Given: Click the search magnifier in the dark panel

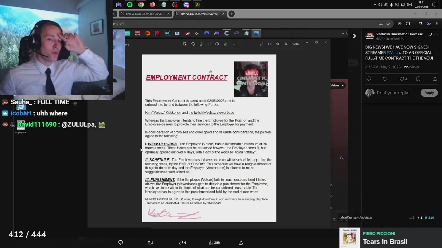Looking at the screenshot, I should point(342,158).
